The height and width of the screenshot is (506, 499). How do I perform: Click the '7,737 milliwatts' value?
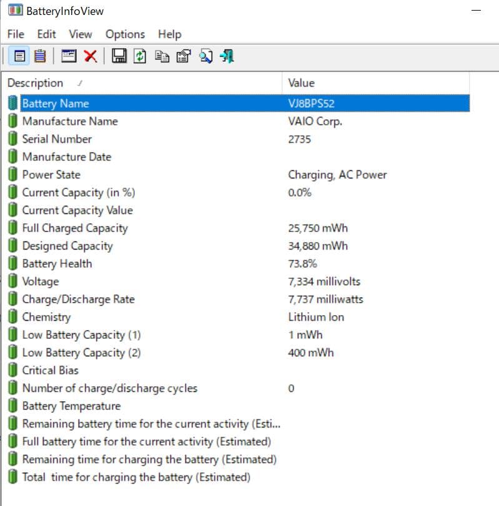[x=325, y=299]
